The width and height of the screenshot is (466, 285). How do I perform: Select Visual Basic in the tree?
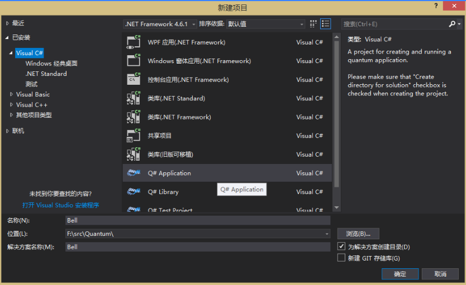point(33,94)
